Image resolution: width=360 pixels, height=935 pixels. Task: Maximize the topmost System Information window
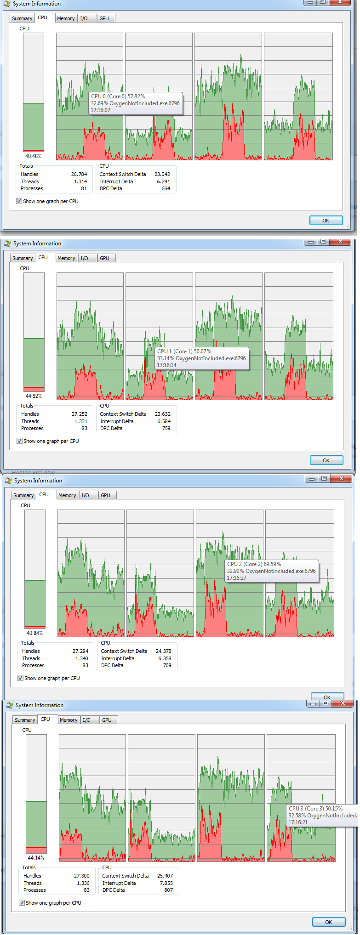[323, 2]
